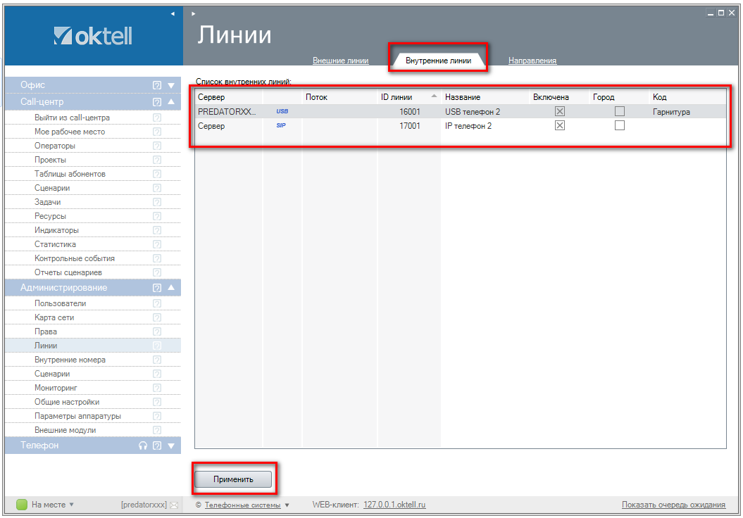
Task: Open the Направления tab
Action: [x=532, y=61]
